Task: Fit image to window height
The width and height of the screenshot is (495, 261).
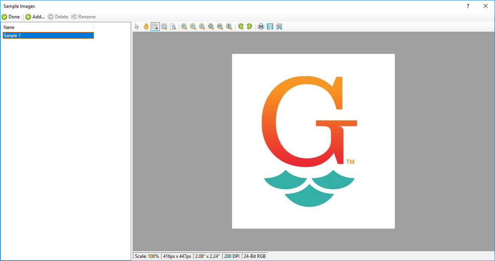Action: pyautogui.click(x=229, y=27)
